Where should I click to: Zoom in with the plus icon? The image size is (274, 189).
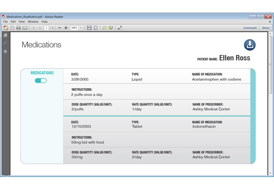click(x=66, y=28)
